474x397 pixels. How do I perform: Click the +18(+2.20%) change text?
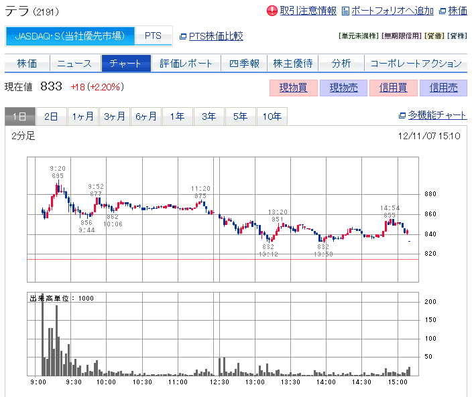tap(97, 87)
